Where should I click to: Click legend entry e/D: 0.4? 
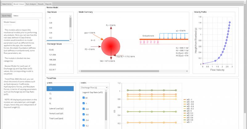pos(188,115)
